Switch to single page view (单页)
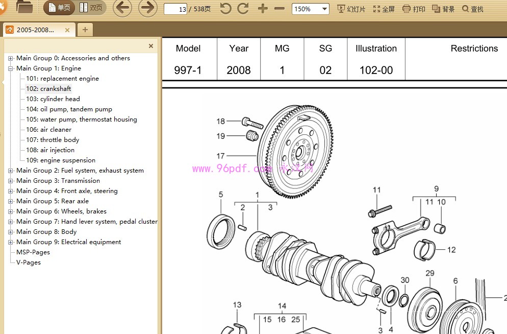Viewport: 507px width, 334px height. click(60, 8)
